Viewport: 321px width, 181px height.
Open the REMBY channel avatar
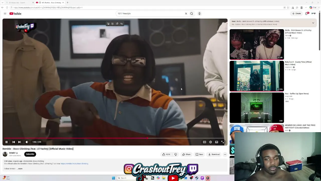[5, 154]
